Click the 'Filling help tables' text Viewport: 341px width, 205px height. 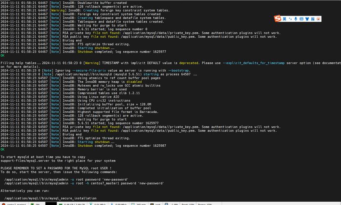coord(18,63)
